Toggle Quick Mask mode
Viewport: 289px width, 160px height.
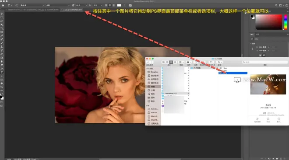[x=2, y=102]
